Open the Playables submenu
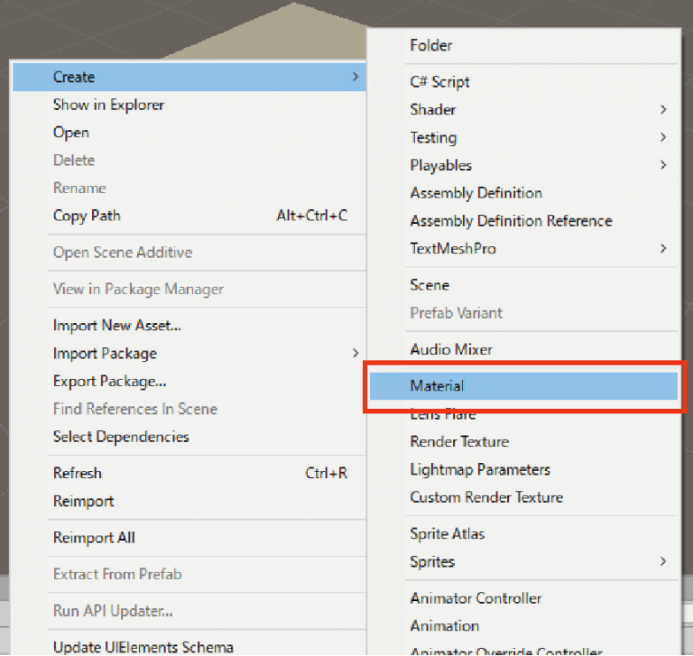Viewport: 693px width, 656px height. (x=440, y=166)
